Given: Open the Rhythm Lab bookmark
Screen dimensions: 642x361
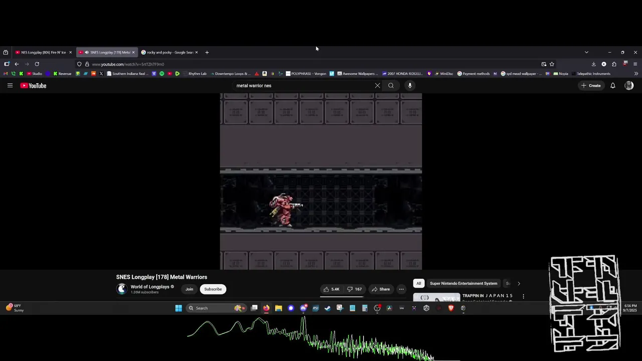Looking at the screenshot, I should pyautogui.click(x=194, y=74).
